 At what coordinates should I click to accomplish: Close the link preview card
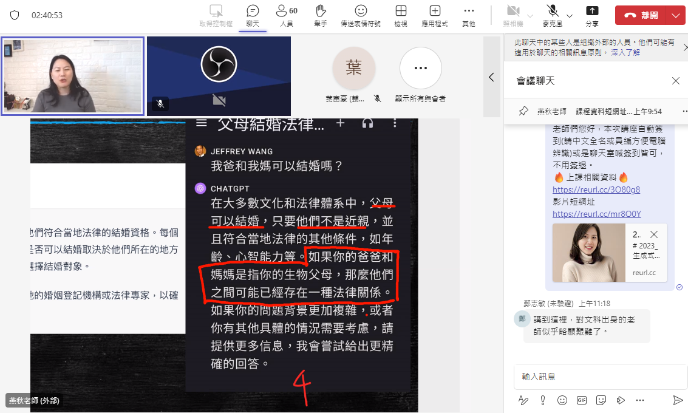pos(654,234)
